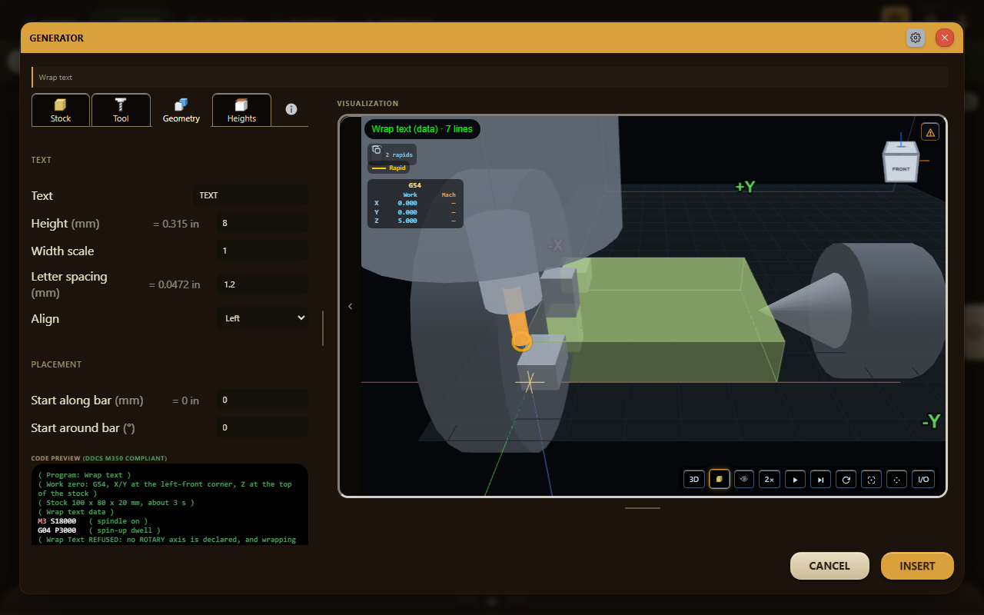
Task: Collapse the left panel with chevron arrow
Action: pyautogui.click(x=351, y=306)
